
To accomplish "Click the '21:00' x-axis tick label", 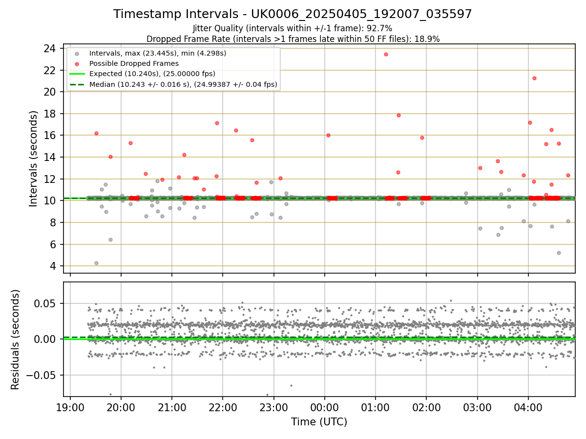I will pyautogui.click(x=172, y=407).
